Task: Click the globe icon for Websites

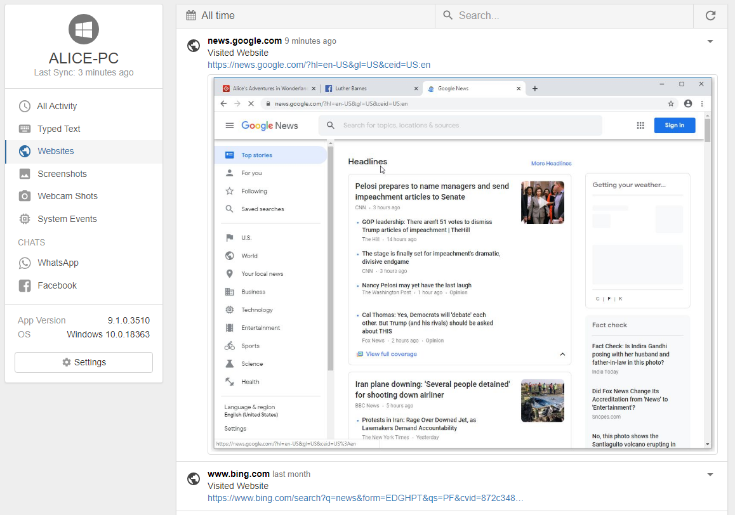Action: [x=24, y=151]
